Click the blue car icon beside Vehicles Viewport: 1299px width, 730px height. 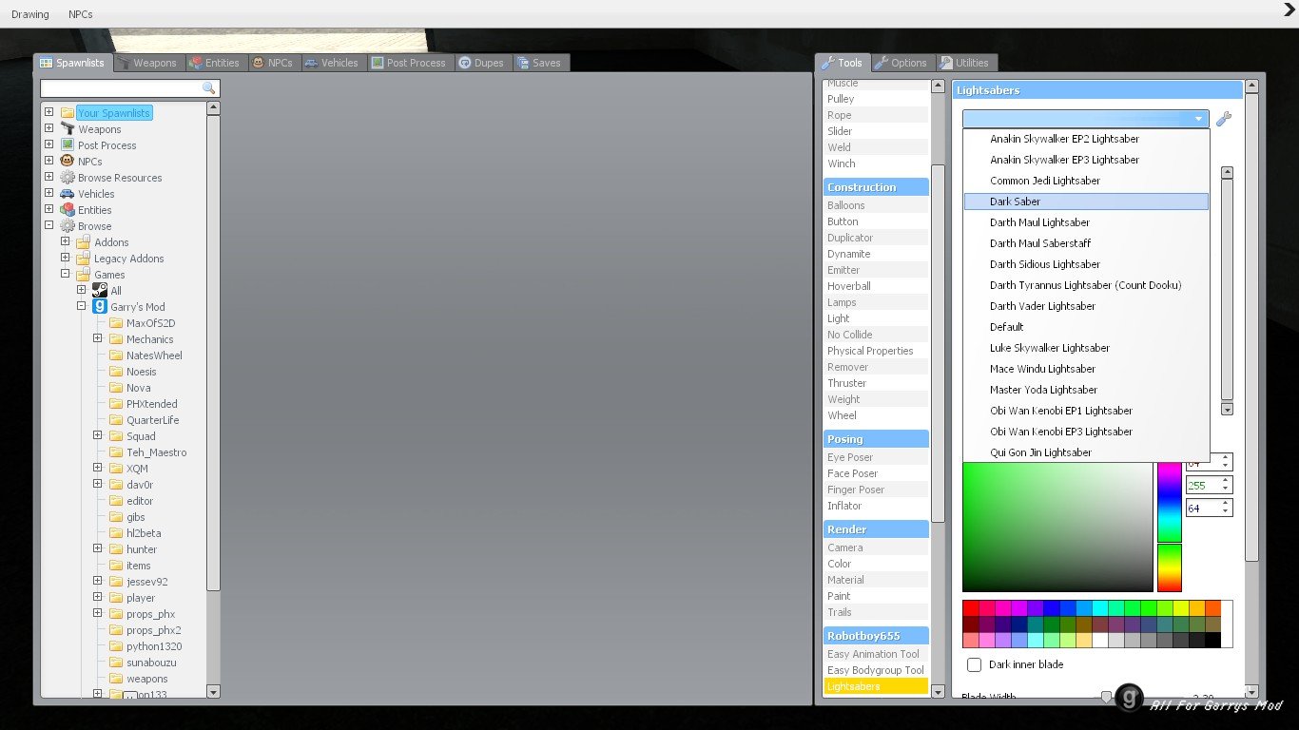[x=68, y=193]
